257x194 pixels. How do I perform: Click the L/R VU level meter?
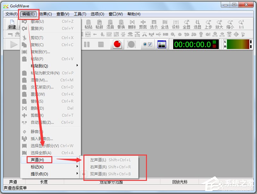[x=238, y=44]
